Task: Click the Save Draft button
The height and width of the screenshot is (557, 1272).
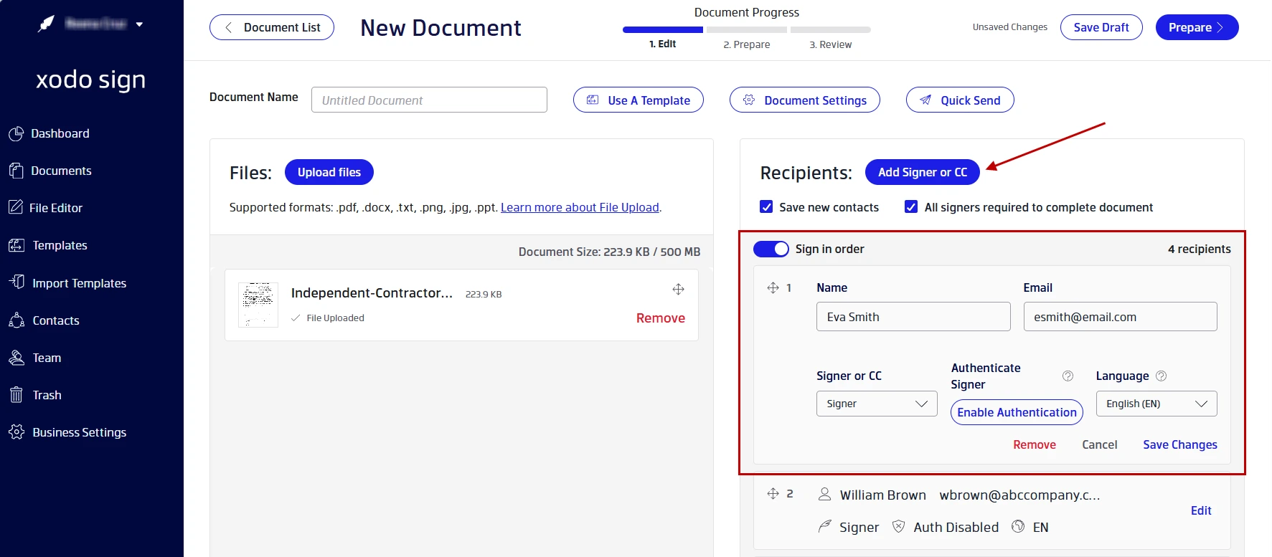Action: point(1101,27)
